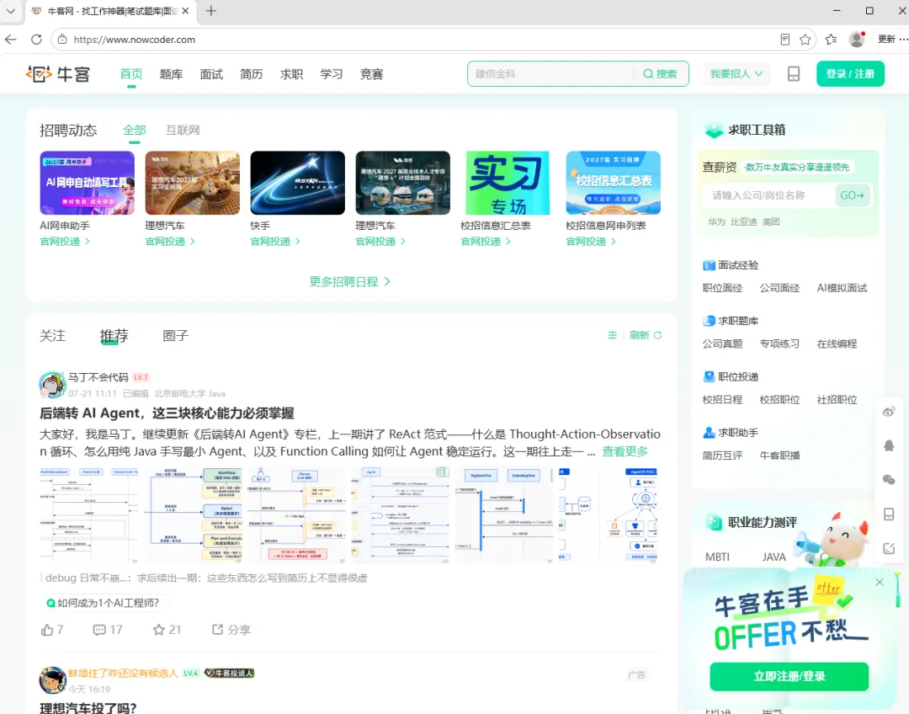Open 官网投递 under 校招信息网申列表

tap(591, 242)
